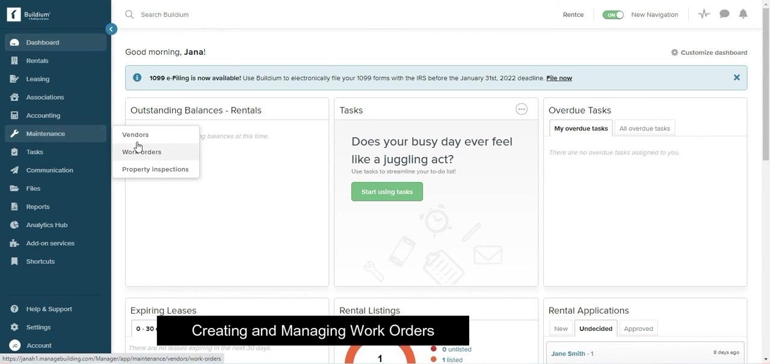Click the 0 unlisted link
Viewport: 770px width, 364px height.
457,349
